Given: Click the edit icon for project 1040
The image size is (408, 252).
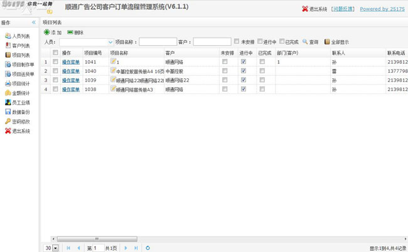Looking at the screenshot, I should [x=113, y=70].
